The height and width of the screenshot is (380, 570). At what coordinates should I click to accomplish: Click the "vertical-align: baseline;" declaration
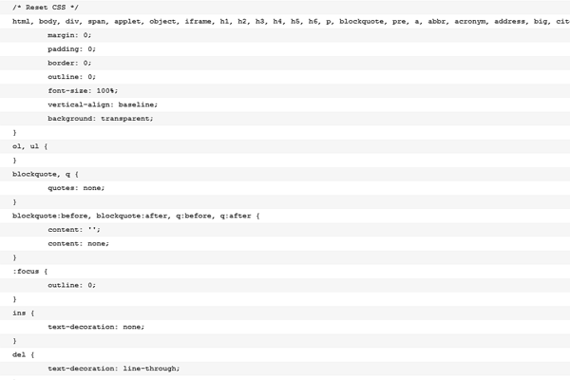tap(103, 104)
